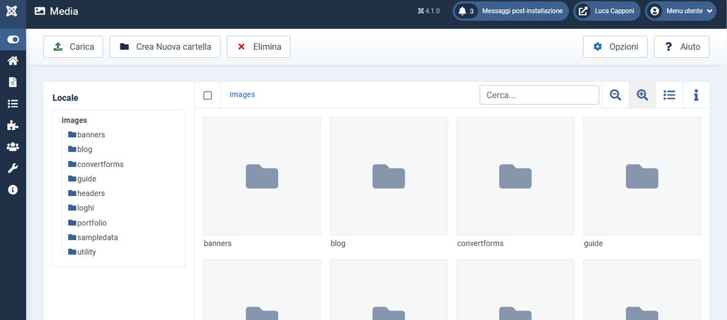Click the Locale heading
Image resolution: width=727 pixels, height=320 pixels.
coord(65,98)
